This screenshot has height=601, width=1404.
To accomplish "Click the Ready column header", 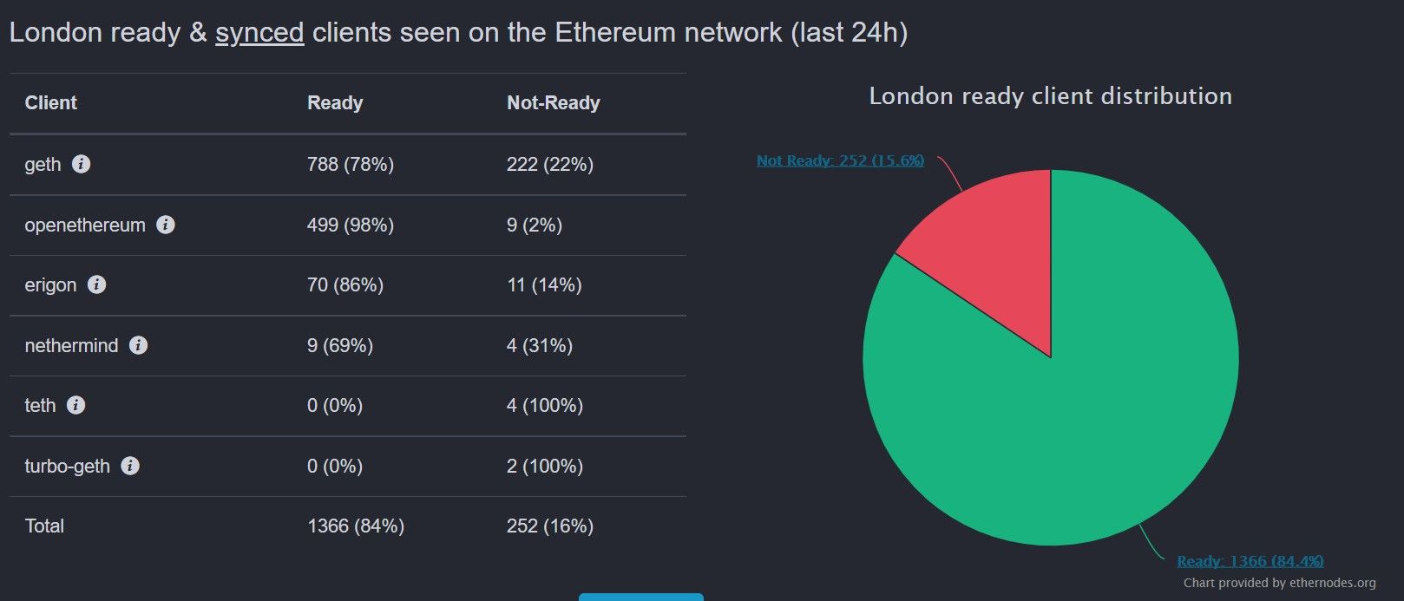I will (335, 103).
